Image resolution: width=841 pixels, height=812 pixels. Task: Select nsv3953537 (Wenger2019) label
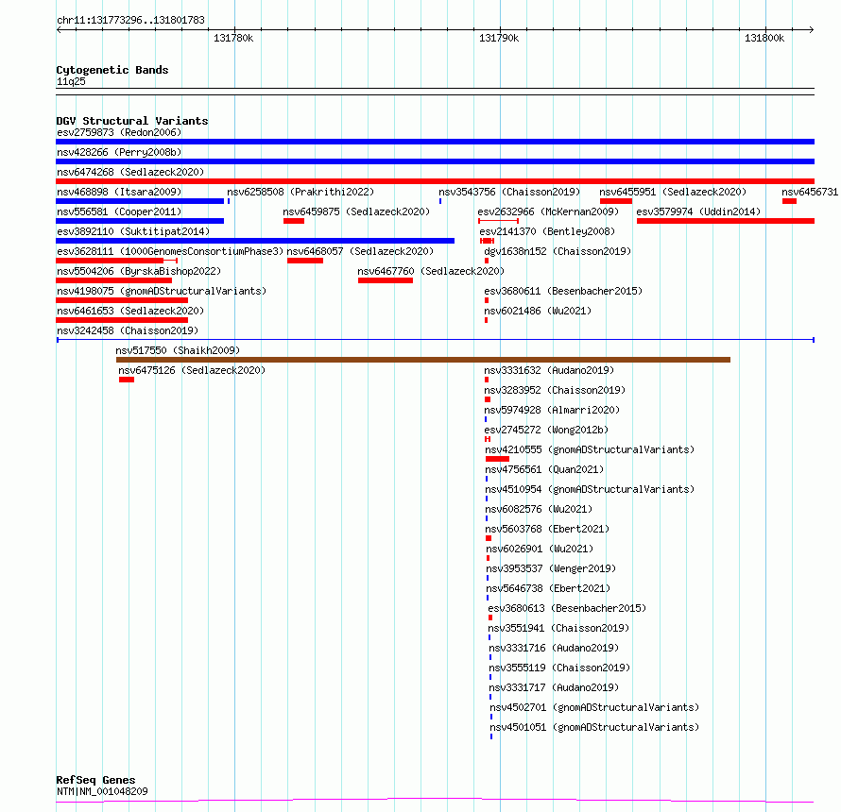[x=551, y=568]
